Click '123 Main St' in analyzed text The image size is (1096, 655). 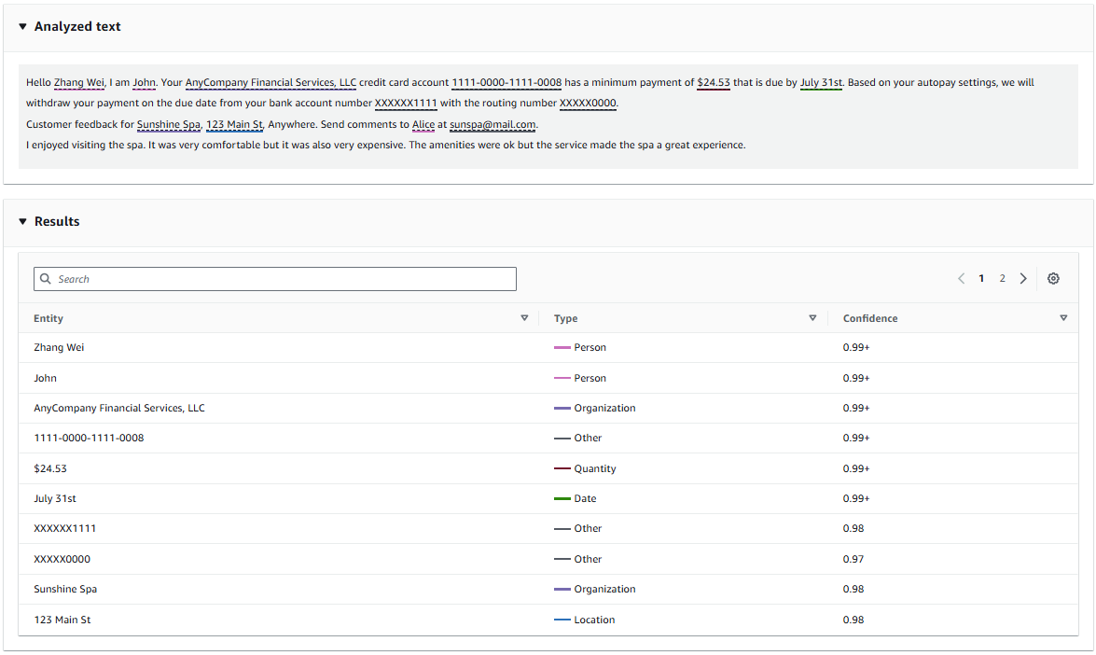(234, 124)
